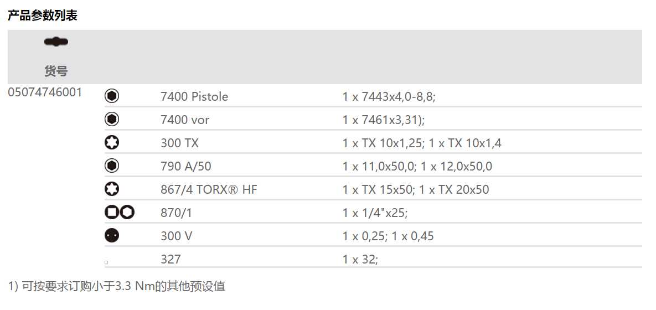Click the footnote about 3.3 Nm presets
656x310 pixels.
[x=117, y=286]
